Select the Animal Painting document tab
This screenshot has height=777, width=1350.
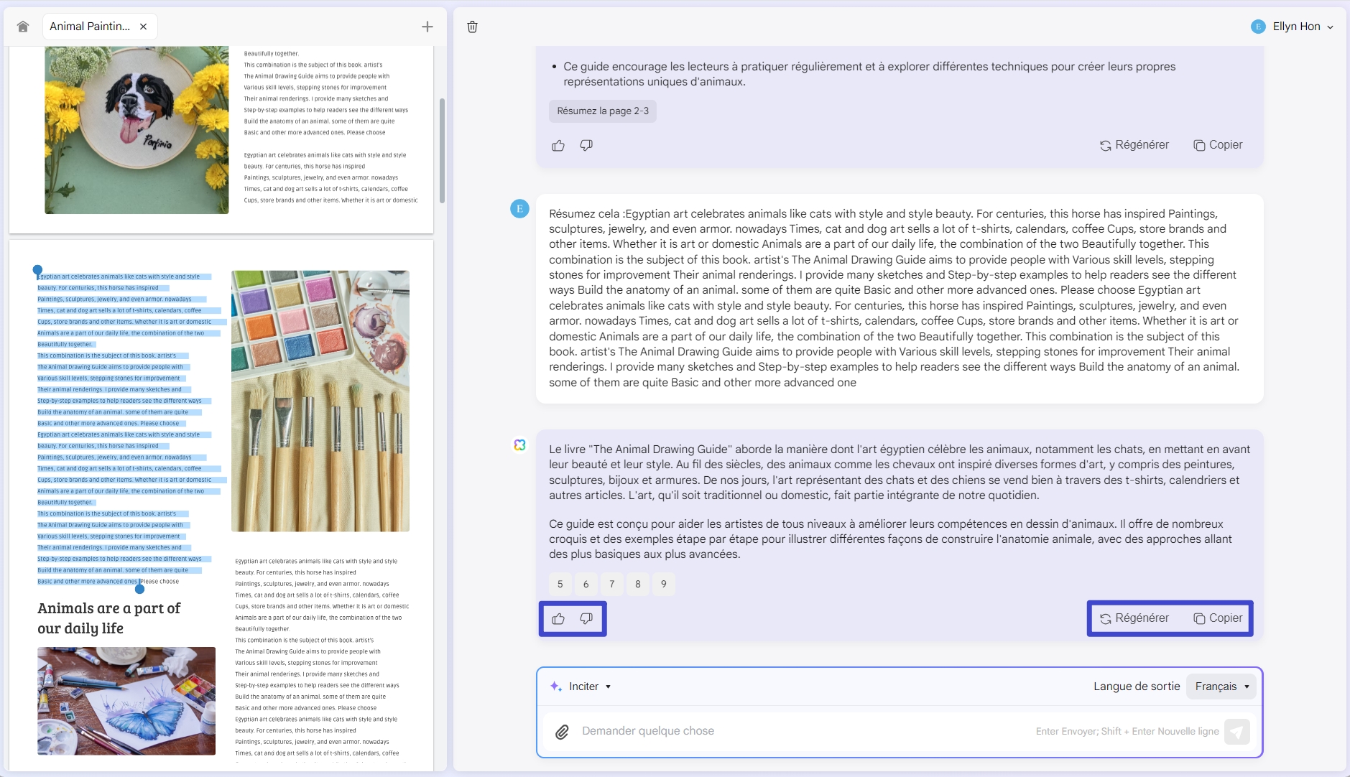[90, 27]
